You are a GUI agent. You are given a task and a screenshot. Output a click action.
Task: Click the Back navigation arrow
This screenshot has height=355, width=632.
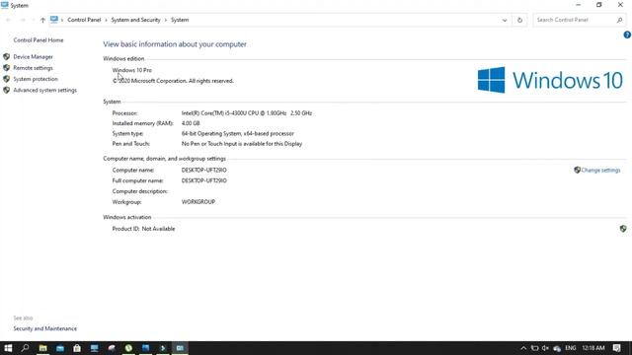pyautogui.click(x=9, y=20)
